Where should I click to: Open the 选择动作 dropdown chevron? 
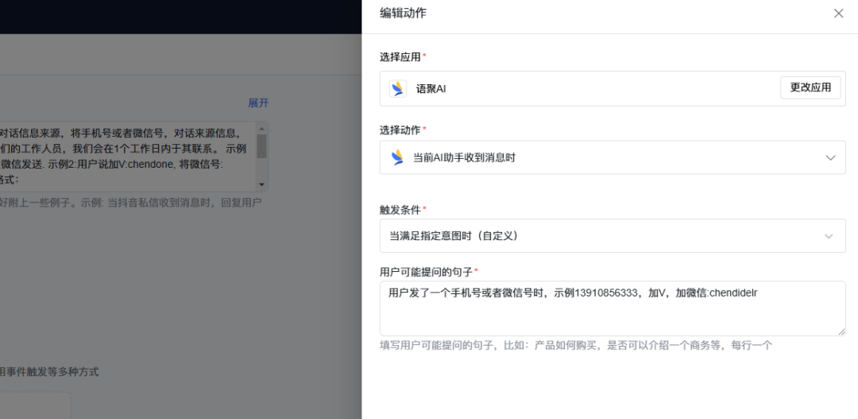pos(831,157)
